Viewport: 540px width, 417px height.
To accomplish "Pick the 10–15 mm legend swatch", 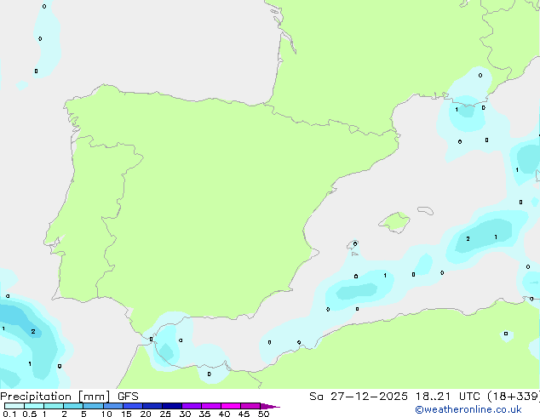I will pos(113,406).
